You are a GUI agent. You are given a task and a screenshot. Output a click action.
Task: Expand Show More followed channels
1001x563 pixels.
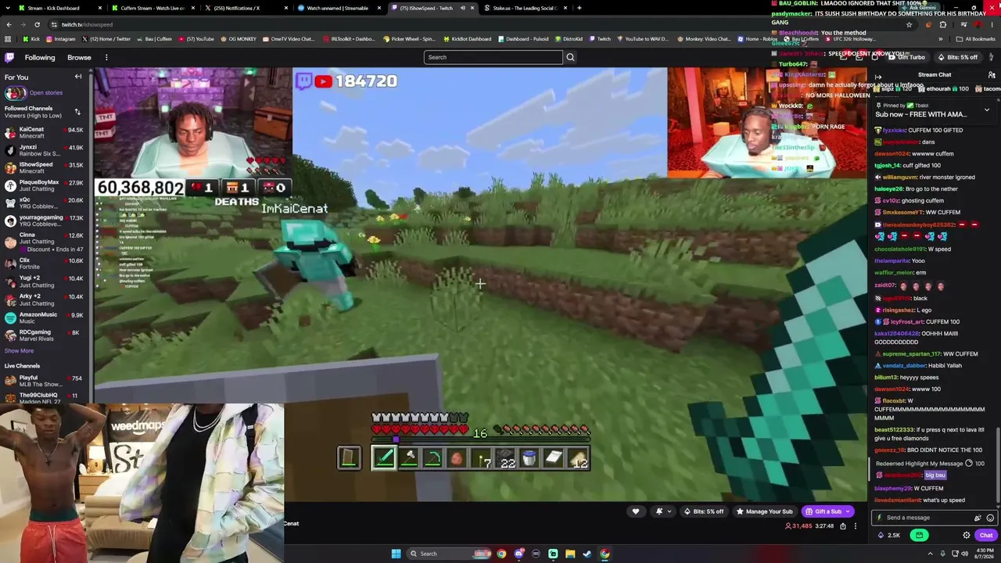[19, 350]
